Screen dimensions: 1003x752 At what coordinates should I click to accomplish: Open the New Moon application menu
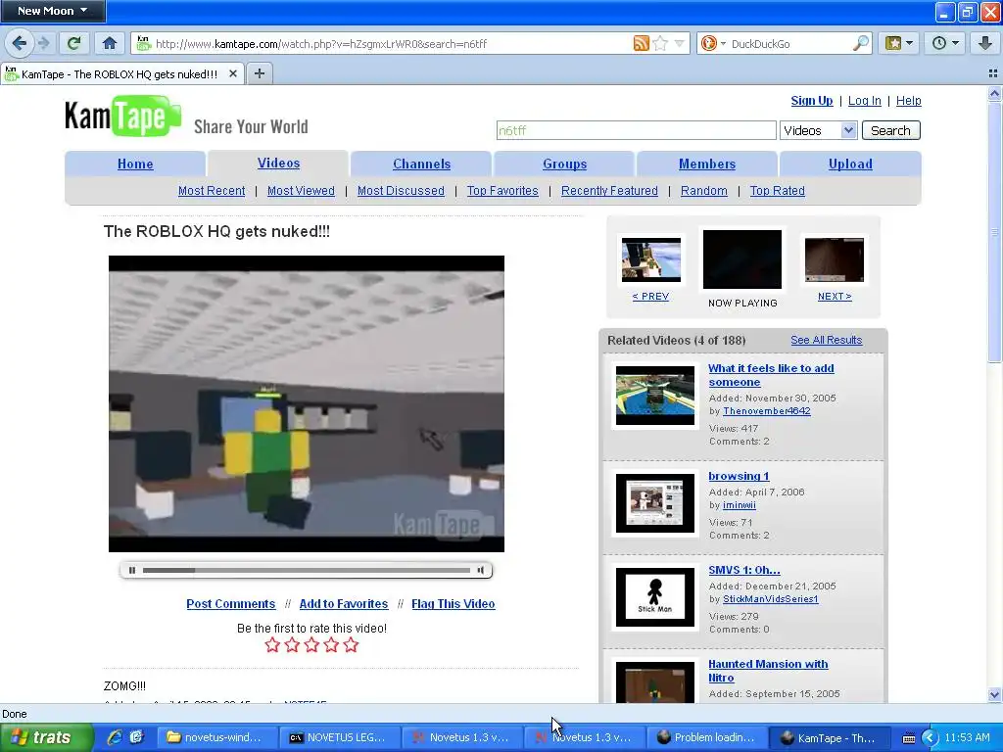tap(53, 11)
